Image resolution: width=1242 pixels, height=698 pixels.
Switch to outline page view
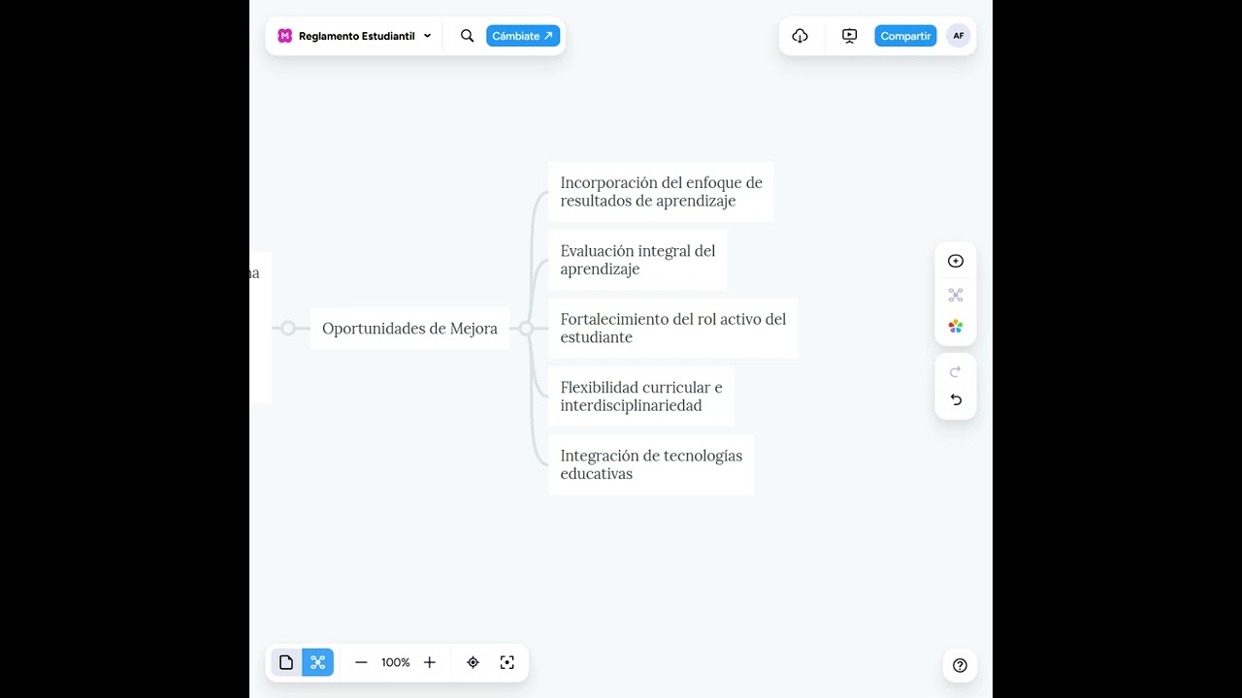click(286, 662)
